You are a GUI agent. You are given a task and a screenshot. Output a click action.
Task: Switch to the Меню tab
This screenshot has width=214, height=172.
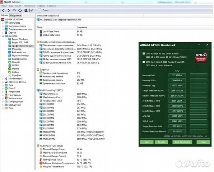pyautogui.click(x=5, y=15)
